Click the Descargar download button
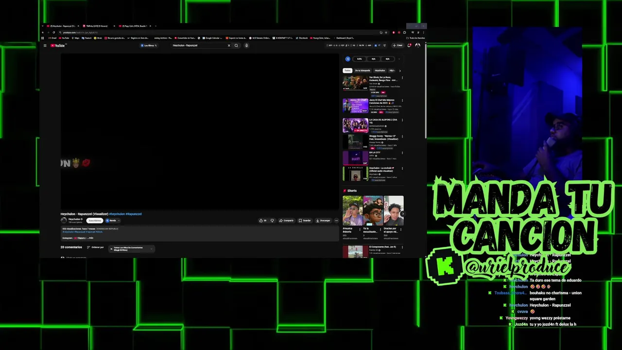This screenshot has width=622, height=350. coord(323,221)
